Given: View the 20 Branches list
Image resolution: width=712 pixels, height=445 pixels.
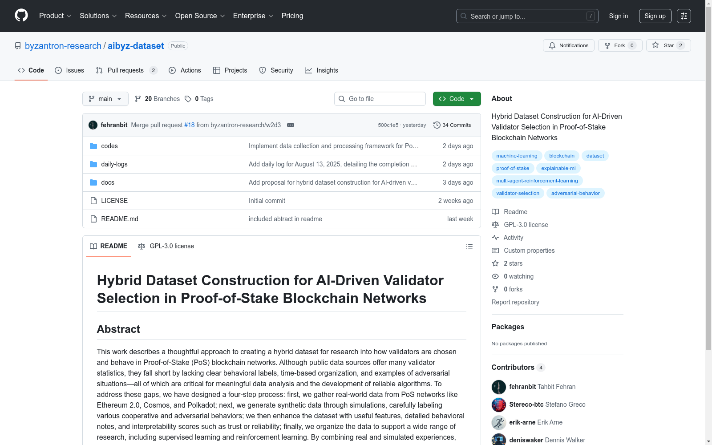Looking at the screenshot, I should (158, 99).
